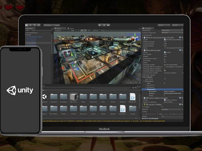Toggle scene lighting in Scene toolbar
This screenshot has height=151, width=202.
(x=82, y=30)
